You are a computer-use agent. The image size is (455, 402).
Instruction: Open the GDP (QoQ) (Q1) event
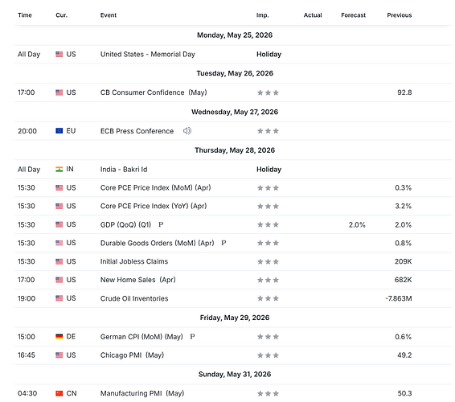point(125,224)
